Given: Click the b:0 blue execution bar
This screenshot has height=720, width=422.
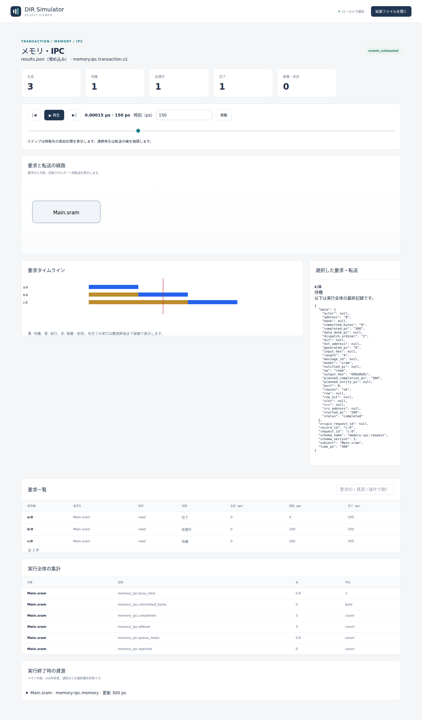Looking at the screenshot, I should tap(163, 295).
